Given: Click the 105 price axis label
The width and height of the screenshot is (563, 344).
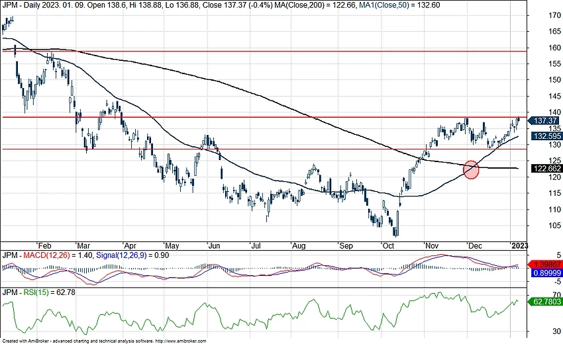Looking at the screenshot, I should point(554,226).
